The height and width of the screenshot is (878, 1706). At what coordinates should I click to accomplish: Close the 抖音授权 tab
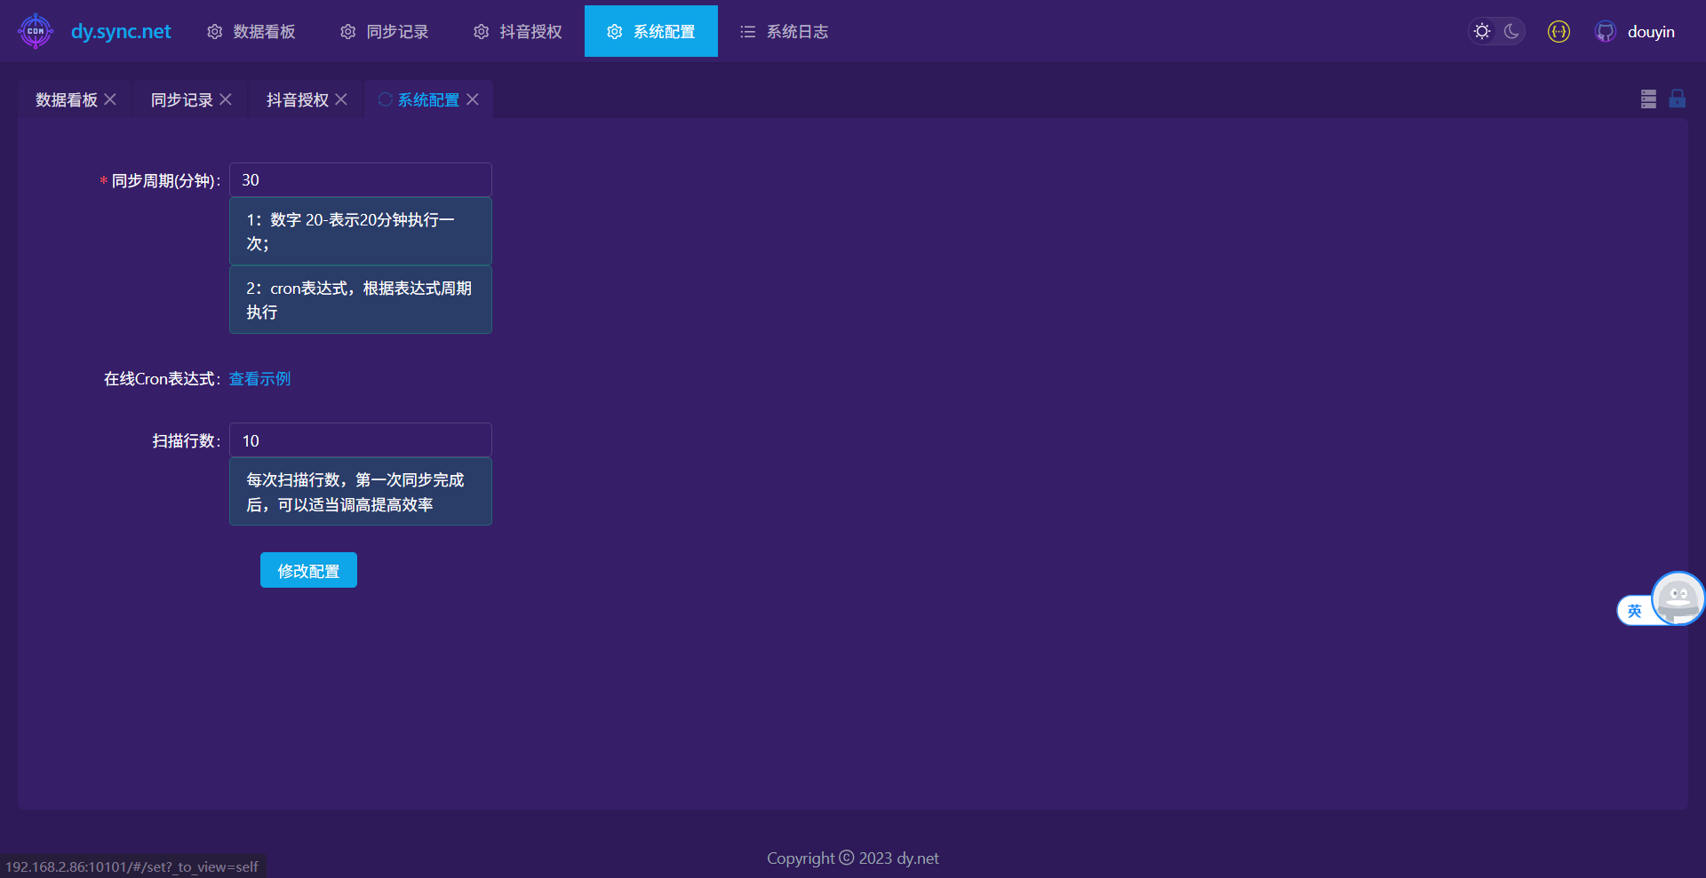coord(341,99)
